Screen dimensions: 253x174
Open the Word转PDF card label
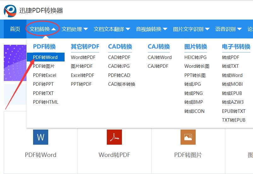point(114,155)
